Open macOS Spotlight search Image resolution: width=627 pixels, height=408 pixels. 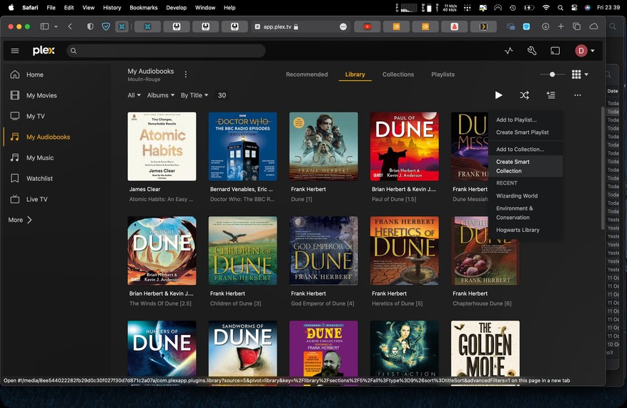pyautogui.click(x=561, y=8)
